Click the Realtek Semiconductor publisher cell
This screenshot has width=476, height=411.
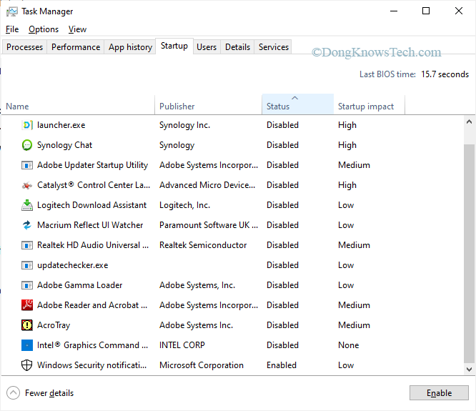pyautogui.click(x=203, y=245)
